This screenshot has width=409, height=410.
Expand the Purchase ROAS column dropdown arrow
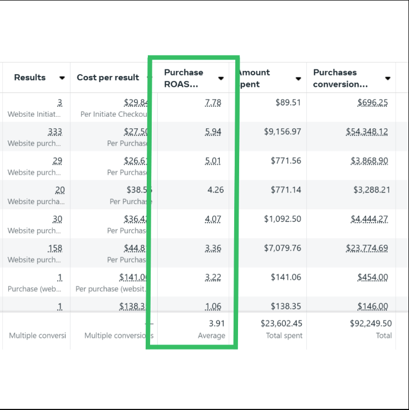coord(221,79)
